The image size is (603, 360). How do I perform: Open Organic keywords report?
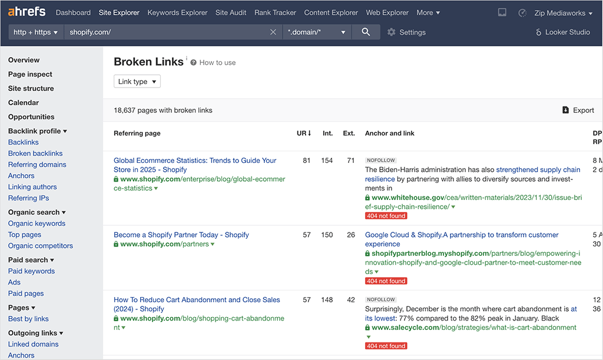click(37, 223)
